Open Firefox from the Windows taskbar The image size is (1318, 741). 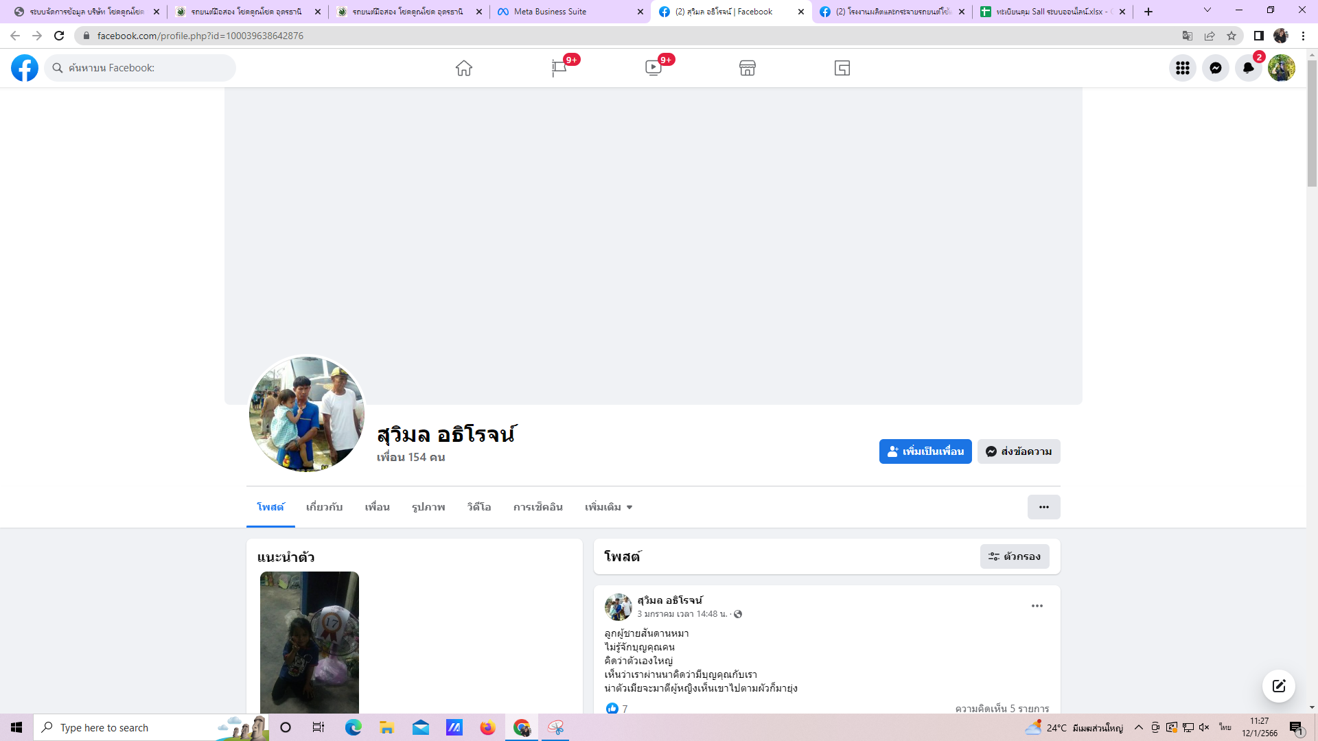(487, 727)
